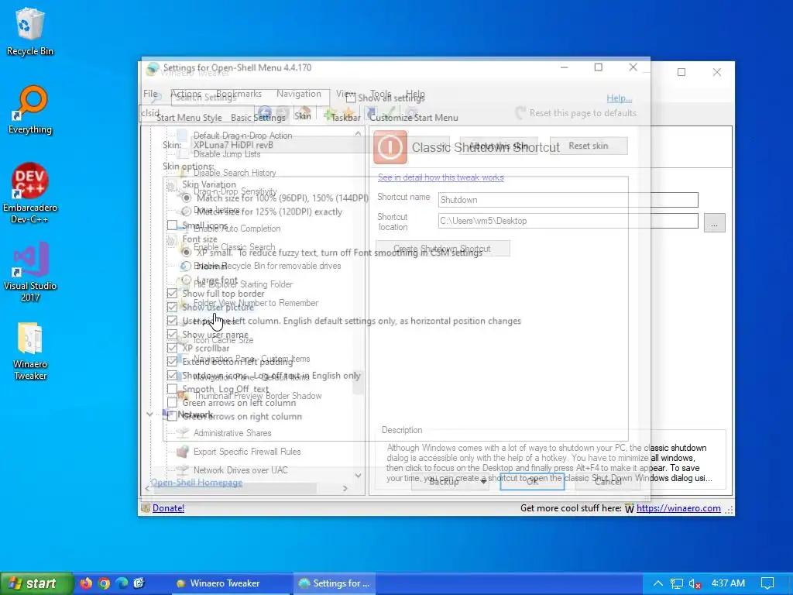
Task: Open the Bookmarks menu
Action: (239, 94)
